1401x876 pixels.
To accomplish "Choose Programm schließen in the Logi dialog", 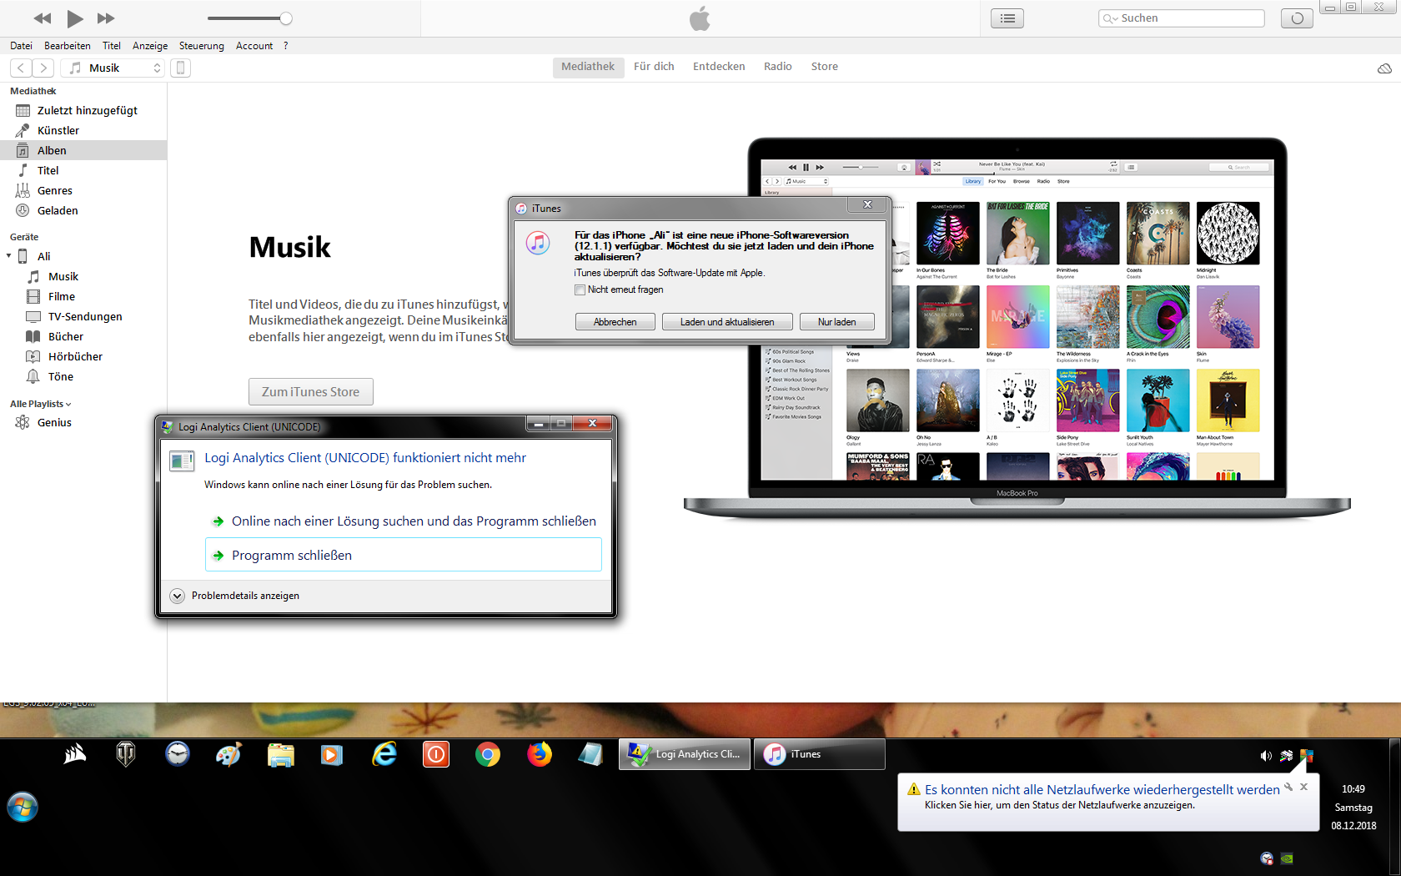I will 404,555.
